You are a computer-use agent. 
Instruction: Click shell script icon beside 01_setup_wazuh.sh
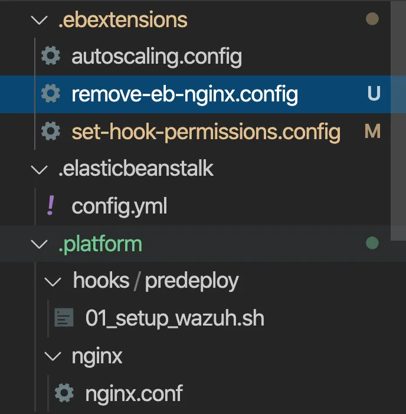point(64,318)
